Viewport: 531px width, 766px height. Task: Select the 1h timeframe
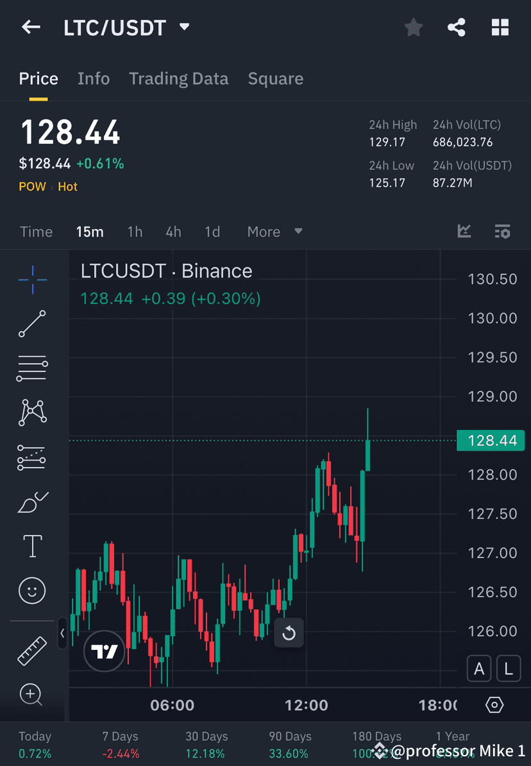coord(135,232)
